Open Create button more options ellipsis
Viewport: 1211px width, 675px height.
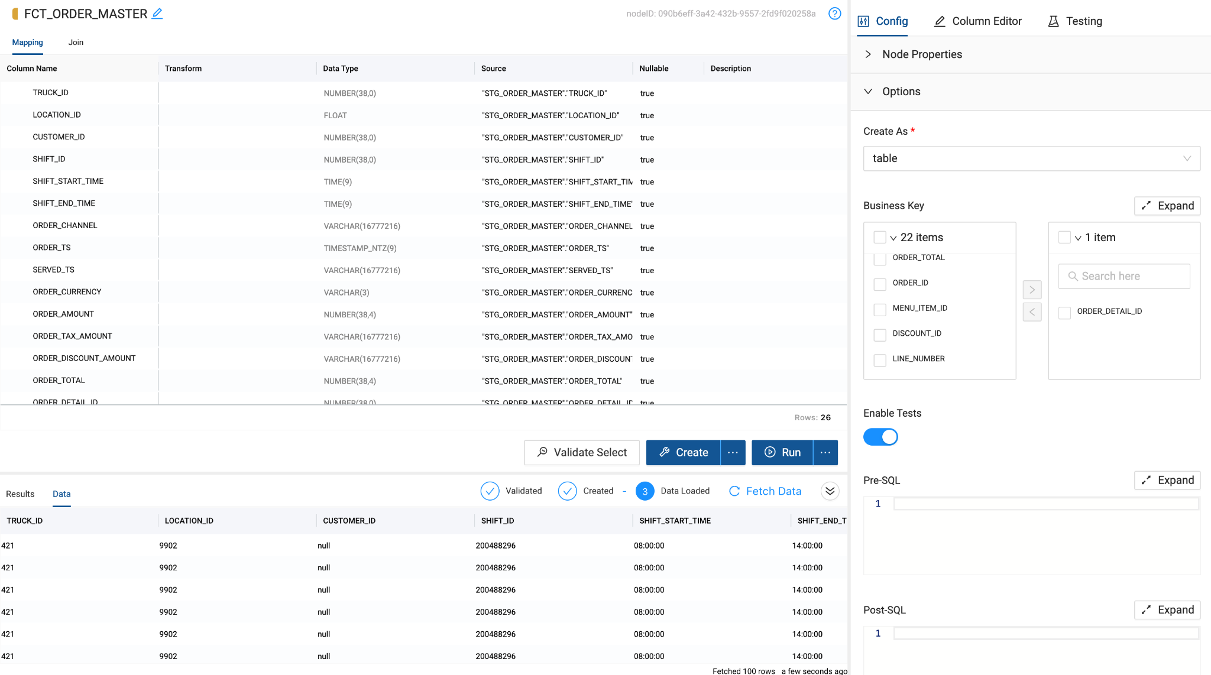coord(733,453)
